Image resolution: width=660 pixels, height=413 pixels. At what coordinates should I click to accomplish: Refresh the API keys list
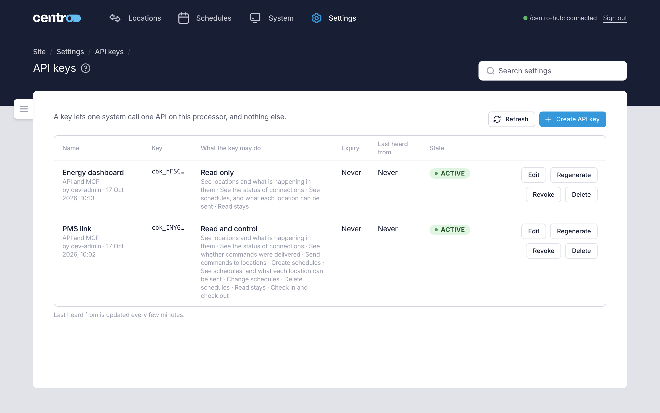pyautogui.click(x=511, y=119)
